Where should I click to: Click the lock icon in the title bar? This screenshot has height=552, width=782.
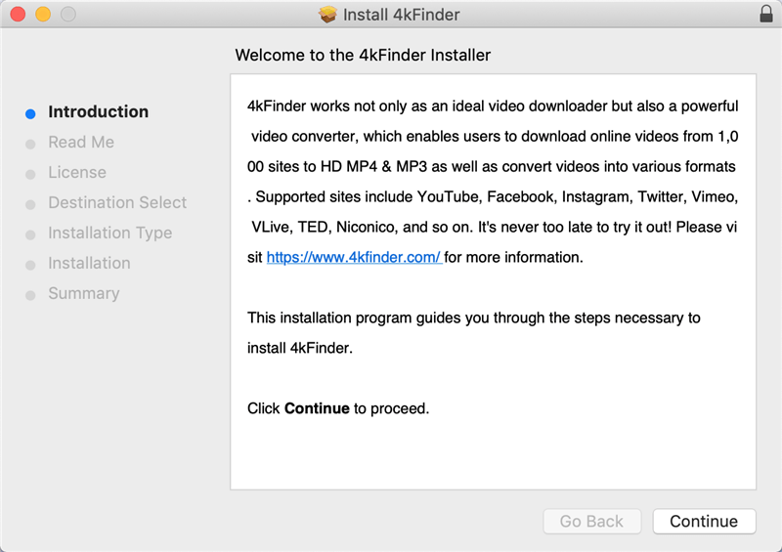click(765, 15)
